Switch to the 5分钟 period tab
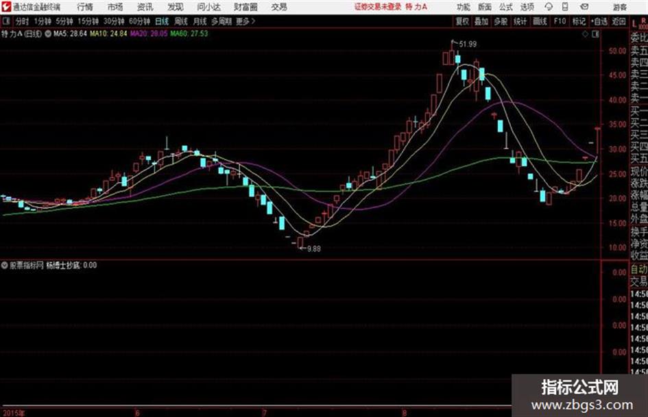Screen dimensions: 648x417 [64, 21]
